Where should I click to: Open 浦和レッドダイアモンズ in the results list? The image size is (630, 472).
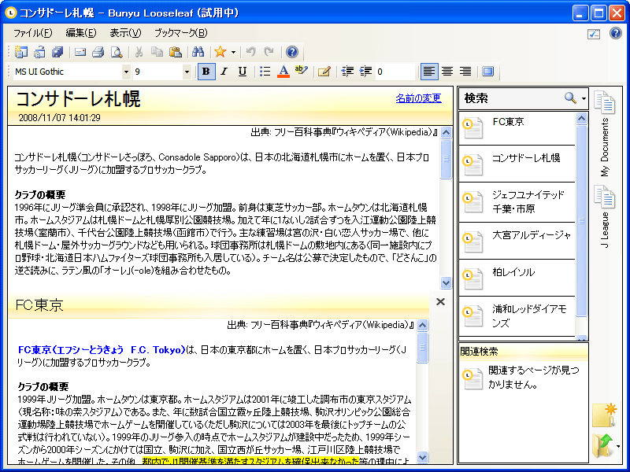coord(517,316)
